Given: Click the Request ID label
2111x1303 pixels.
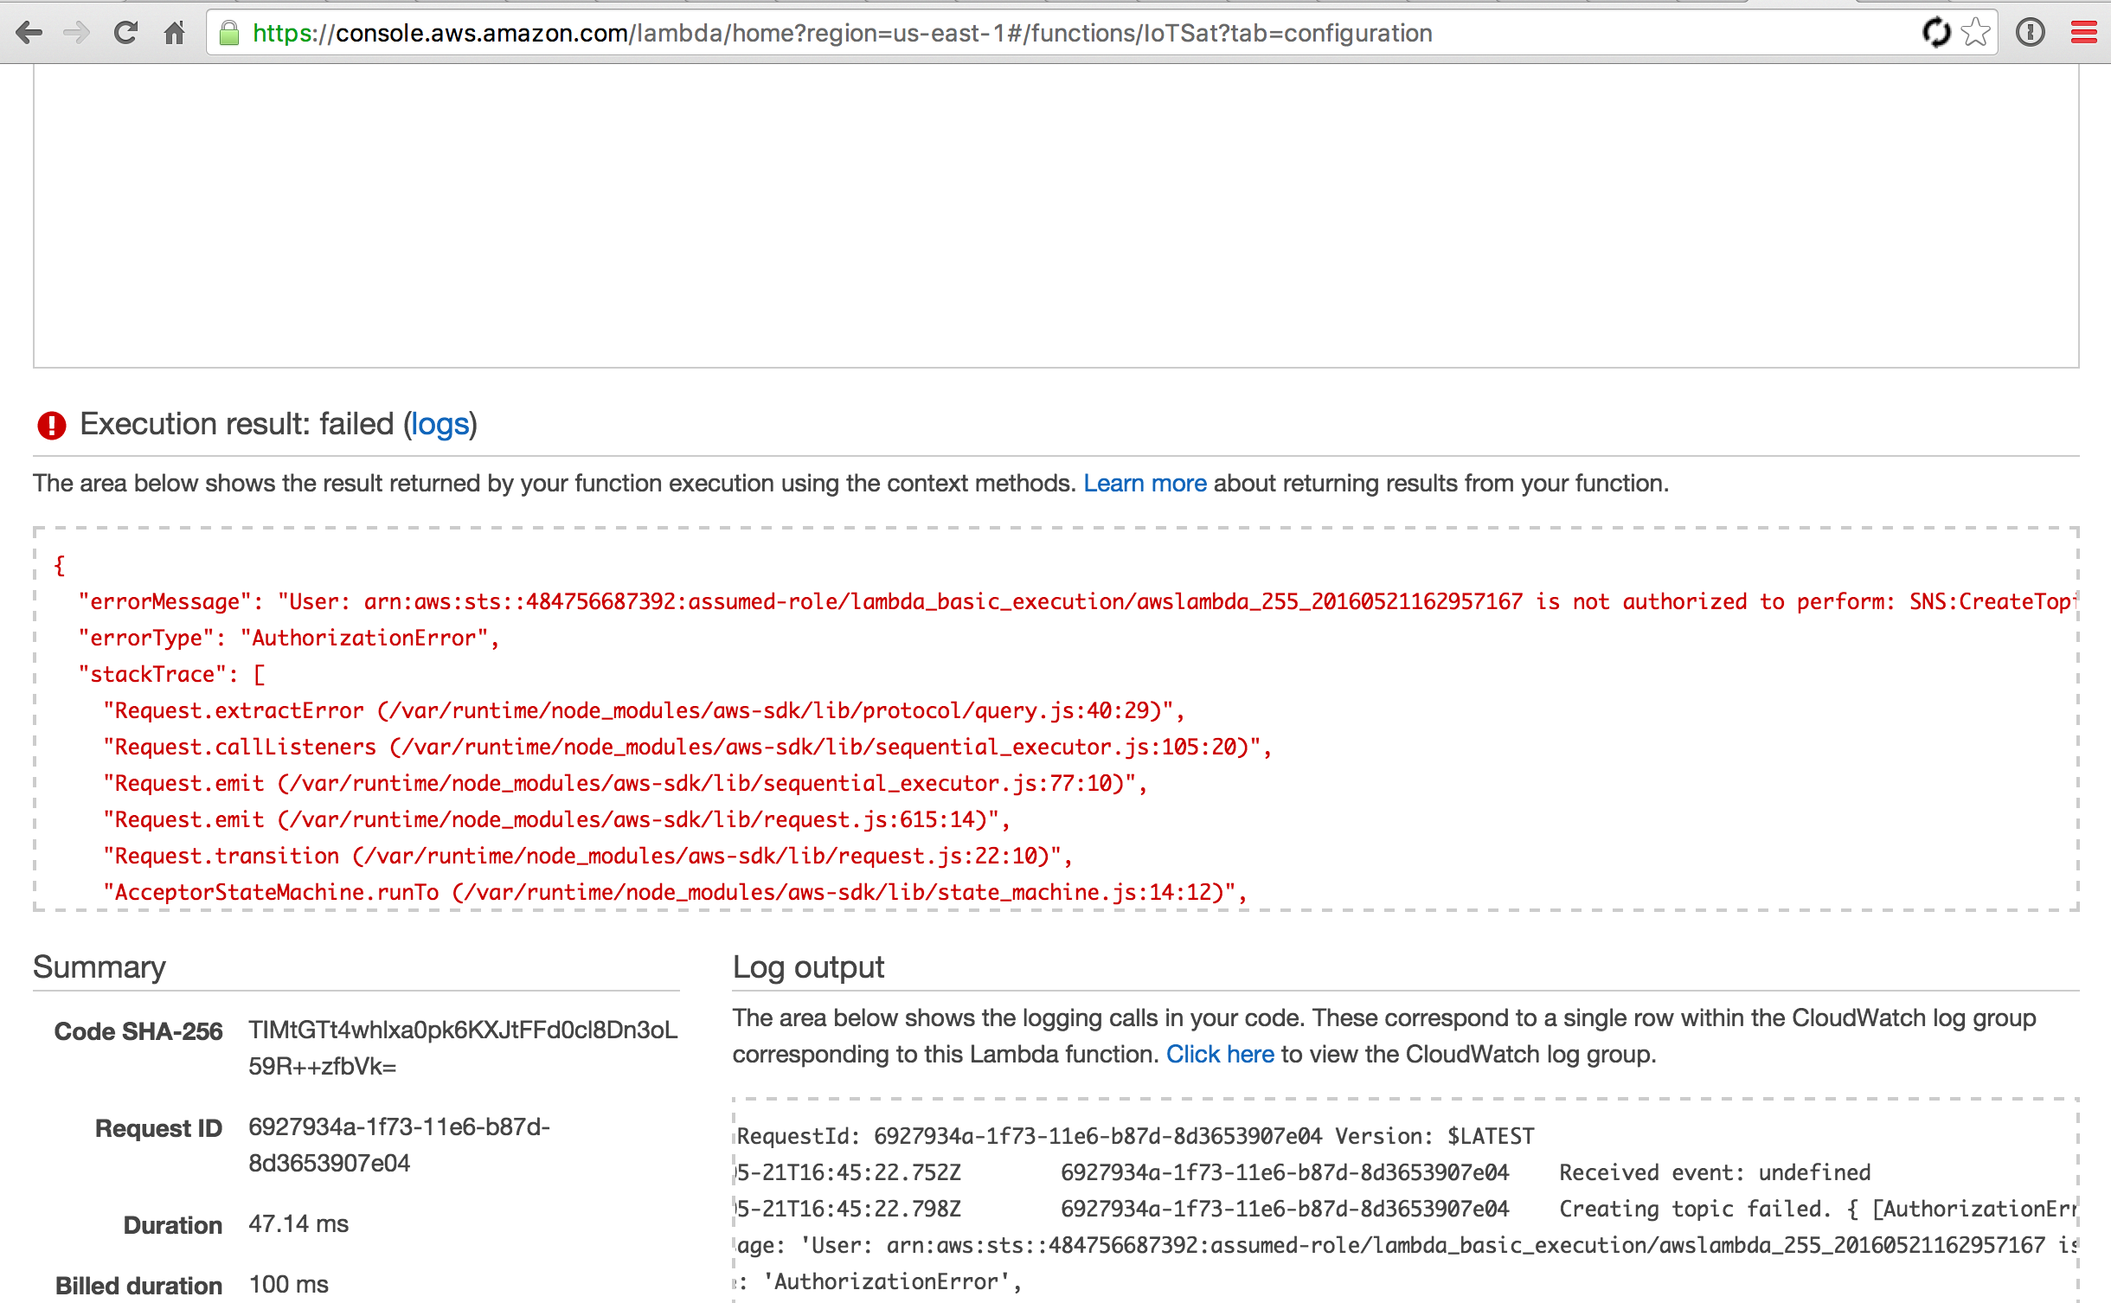Looking at the screenshot, I should point(158,1128).
